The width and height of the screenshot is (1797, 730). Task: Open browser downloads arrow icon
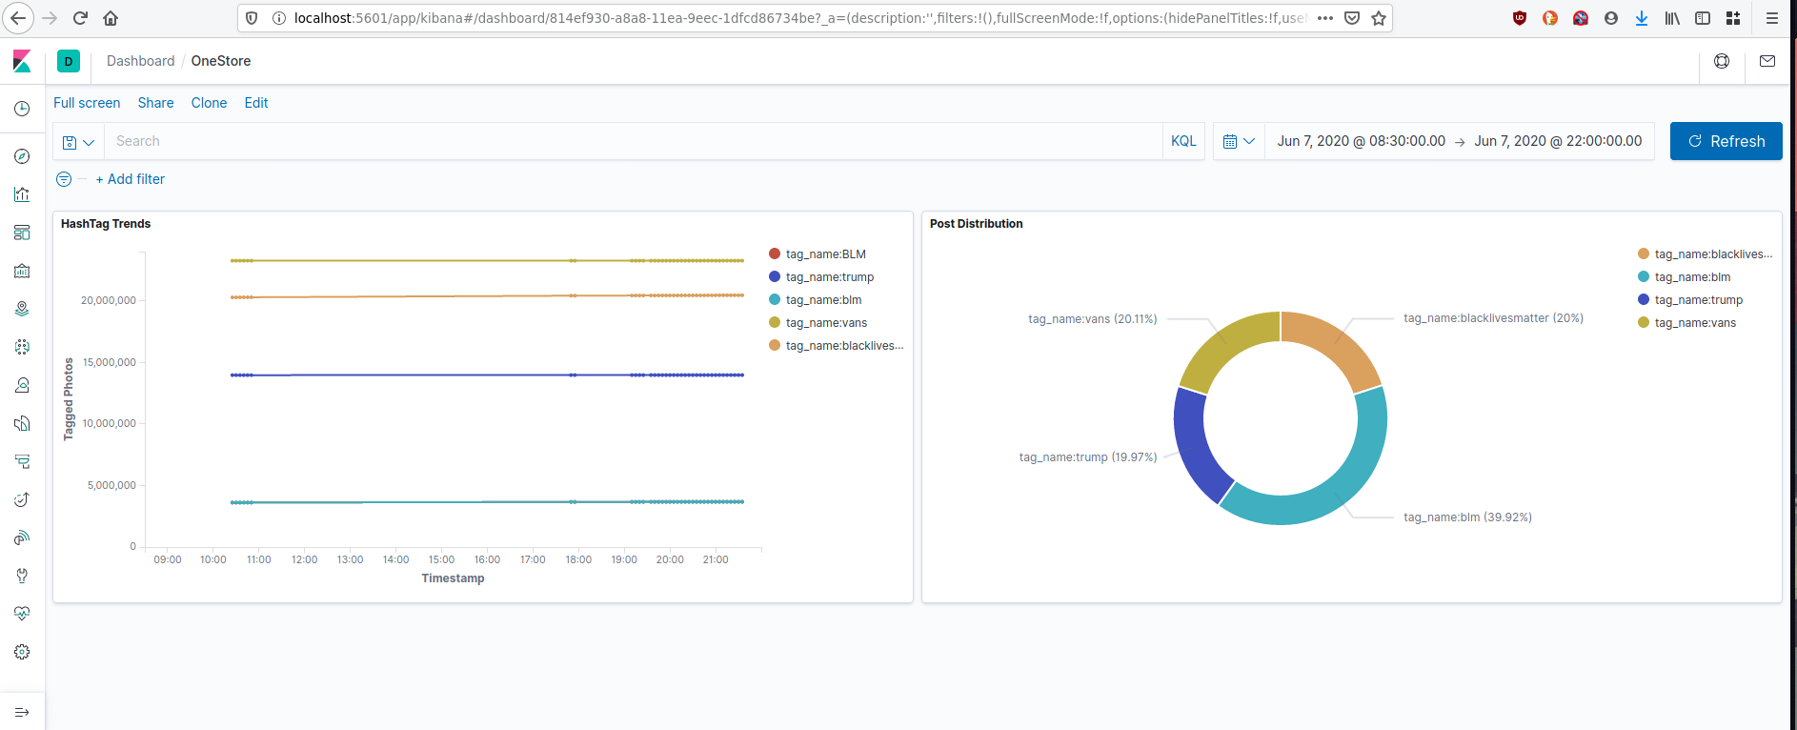pyautogui.click(x=1642, y=18)
